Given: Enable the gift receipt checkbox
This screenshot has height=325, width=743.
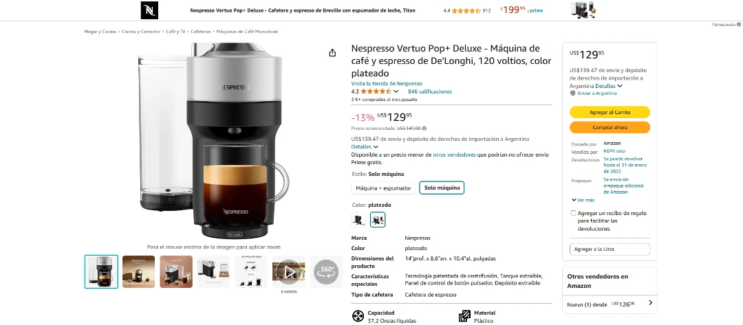Looking at the screenshot, I should [574, 213].
